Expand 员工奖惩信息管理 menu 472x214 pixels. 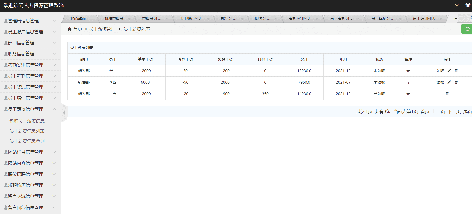(x=31, y=87)
